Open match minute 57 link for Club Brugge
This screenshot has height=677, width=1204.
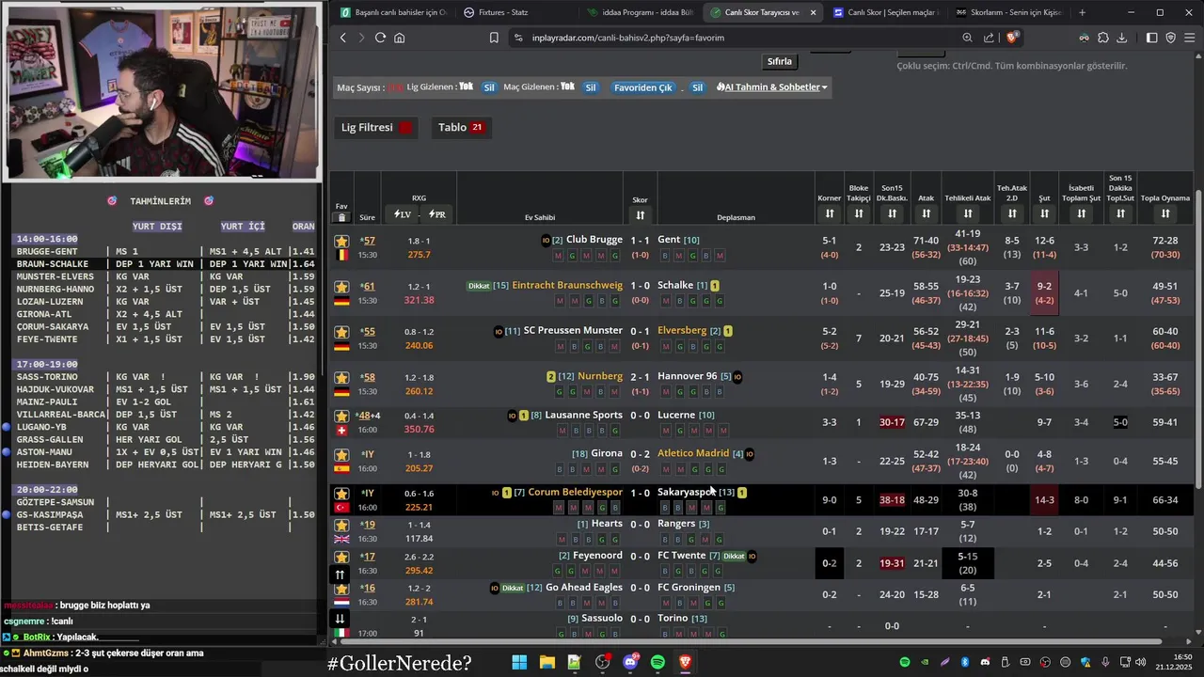[x=368, y=241]
